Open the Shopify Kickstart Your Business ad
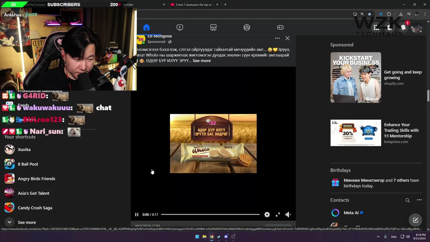Viewport: 430px width, 242px height. click(356, 77)
